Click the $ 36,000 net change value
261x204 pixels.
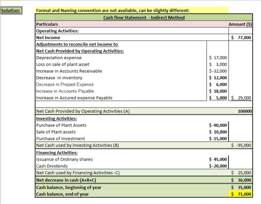[x=241, y=180]
